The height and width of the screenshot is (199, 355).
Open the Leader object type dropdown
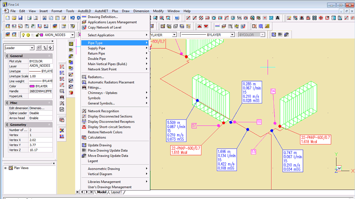pos(32,48)
